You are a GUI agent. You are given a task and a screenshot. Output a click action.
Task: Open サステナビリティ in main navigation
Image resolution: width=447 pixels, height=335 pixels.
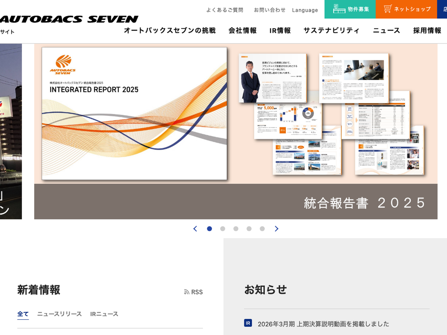click(x=332, y=31)
